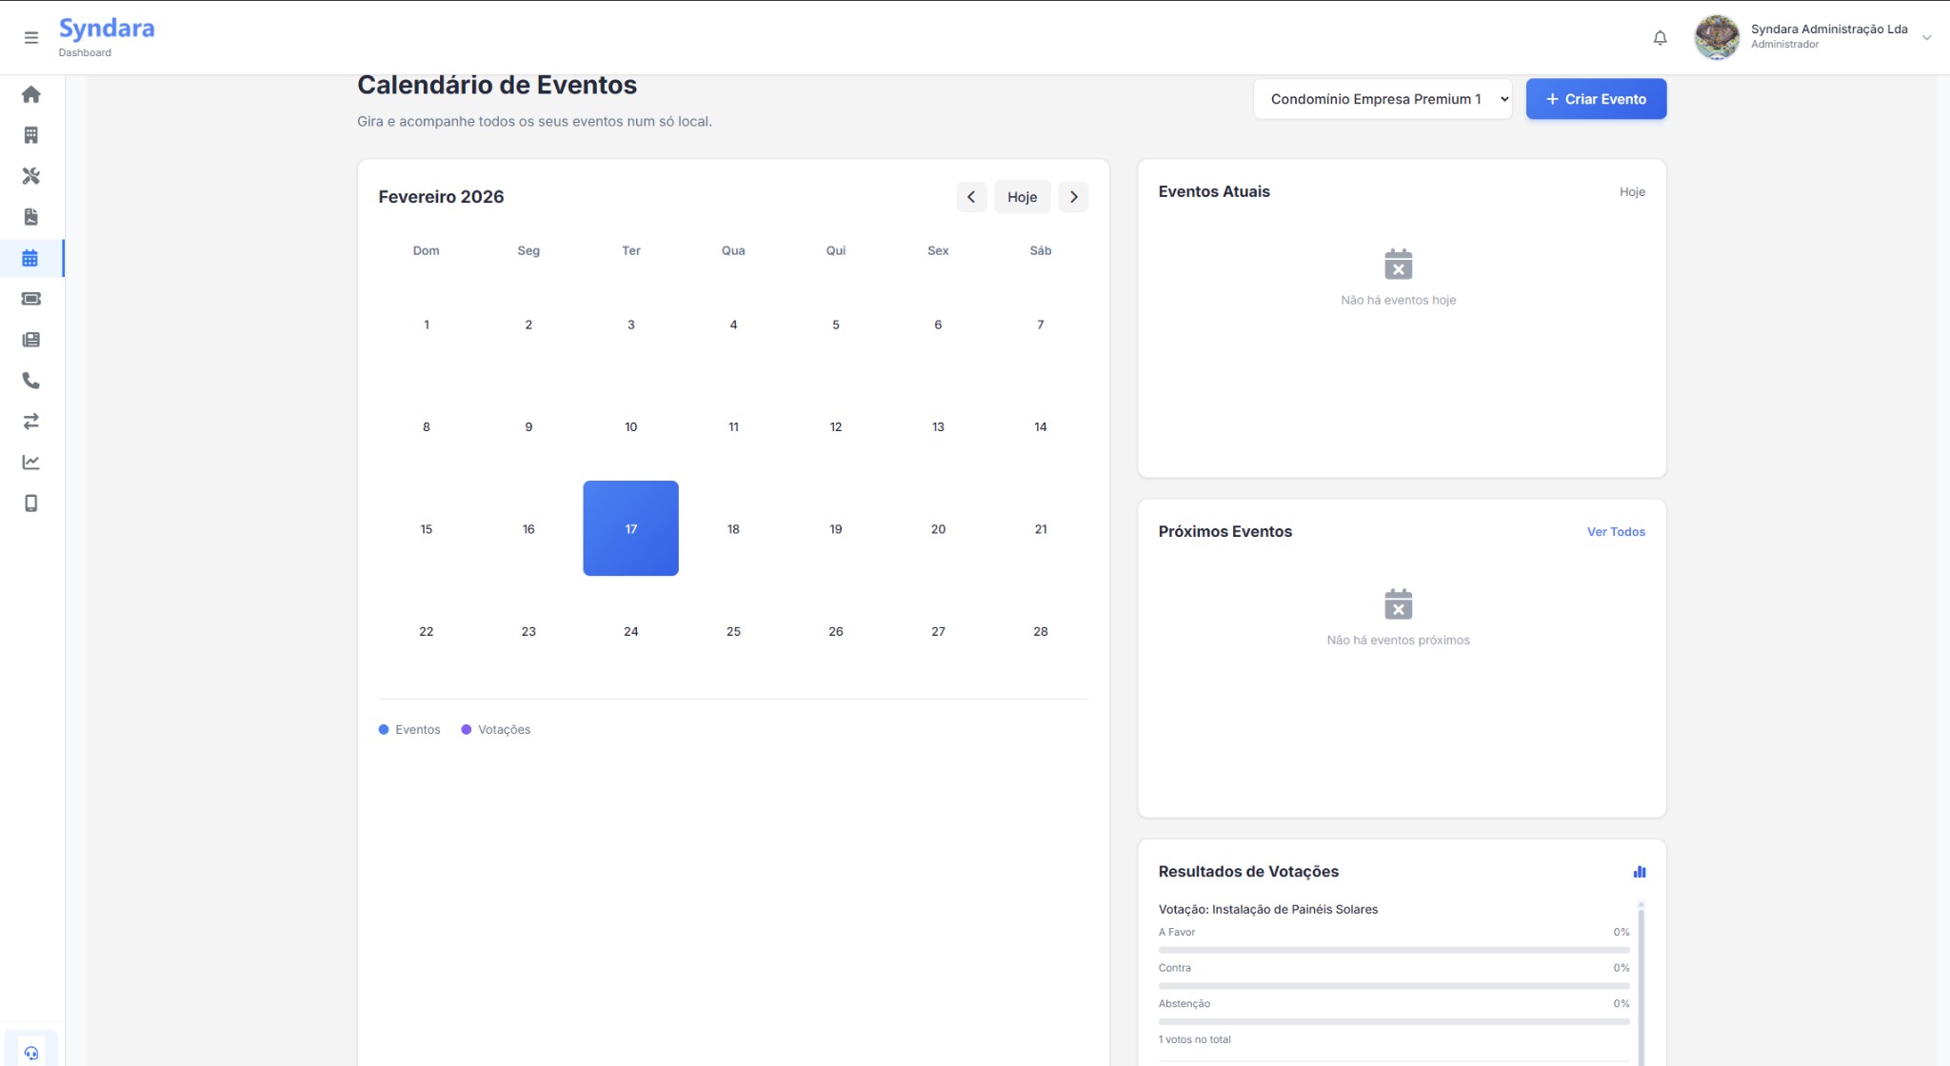1950x1066 pixels.
Task: Open the voting results bar chart icon
Action: pyautogui.click(x=1640, y=871)
